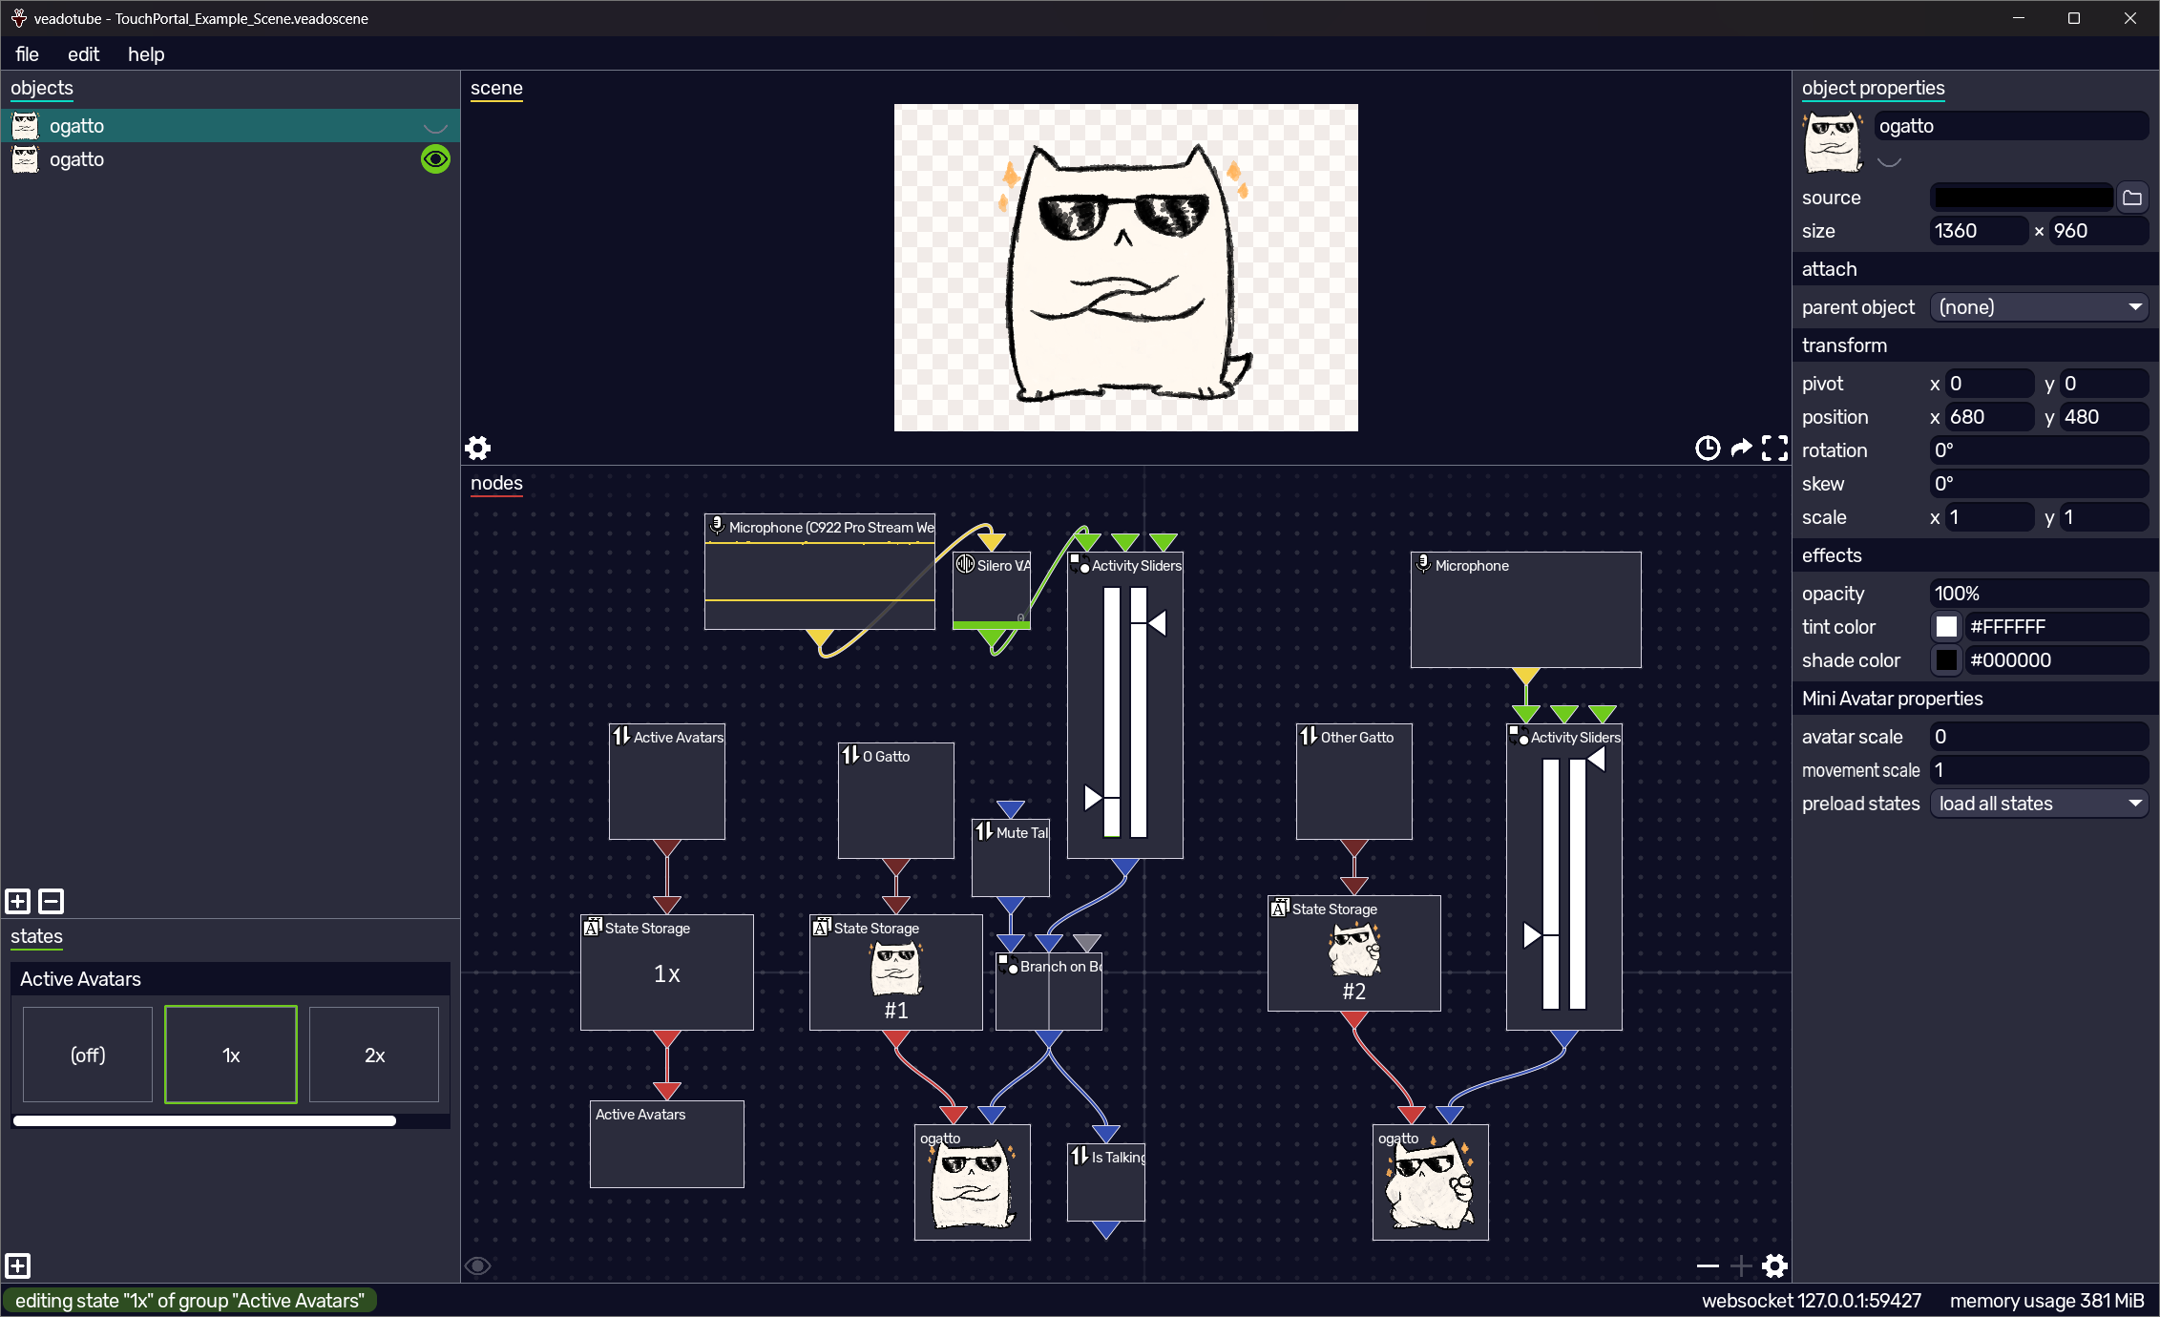Toggle visibility icon under ogatto name field
The width and height of the screenshot is (2160, 1317).
point(1889,161)
